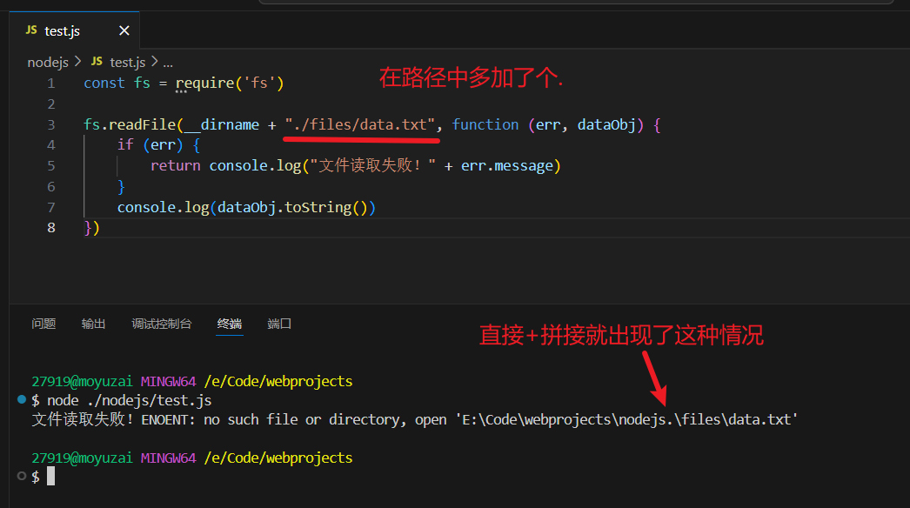Expand the breadcrumb ellipsis symbol list
Image resolution: width=910 pixels, height=508 pixels.
pyautogui.click(x=168, y=63)
